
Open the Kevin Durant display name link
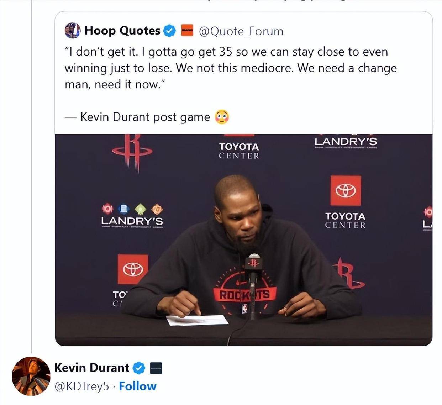tap(92, 368)
